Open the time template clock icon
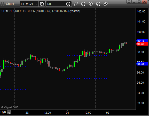149x116 pixels. (68, 4)
